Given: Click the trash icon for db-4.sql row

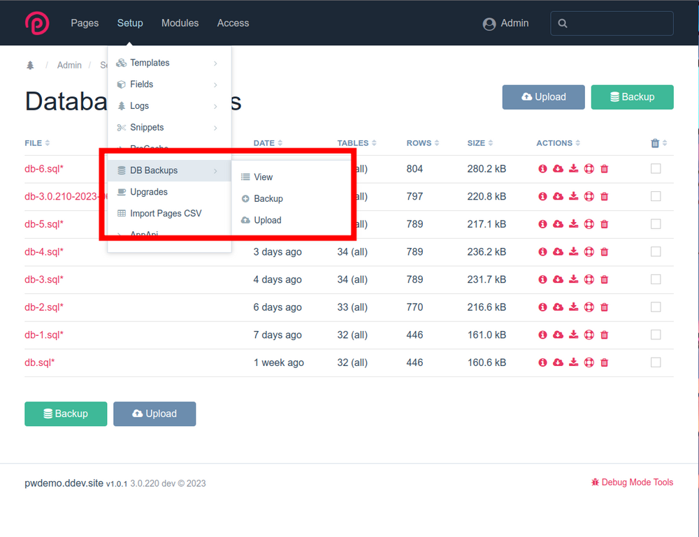Looking at the screenshot, I should (605, 252).
